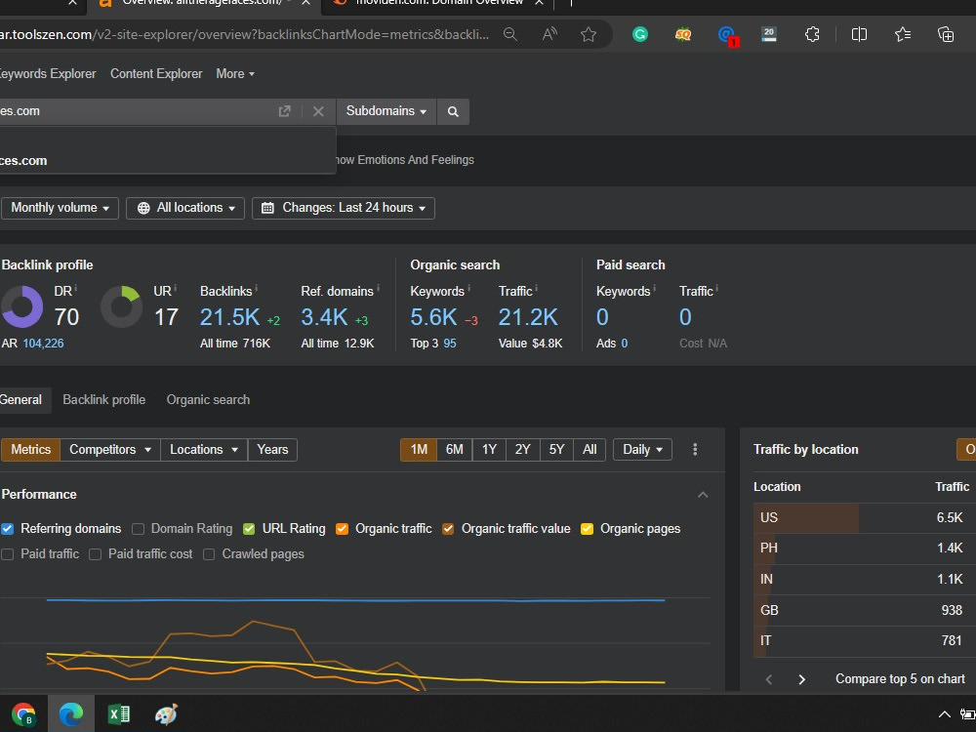
Task: Enable the Domain Rating checkbox
Action: point(139,528)
